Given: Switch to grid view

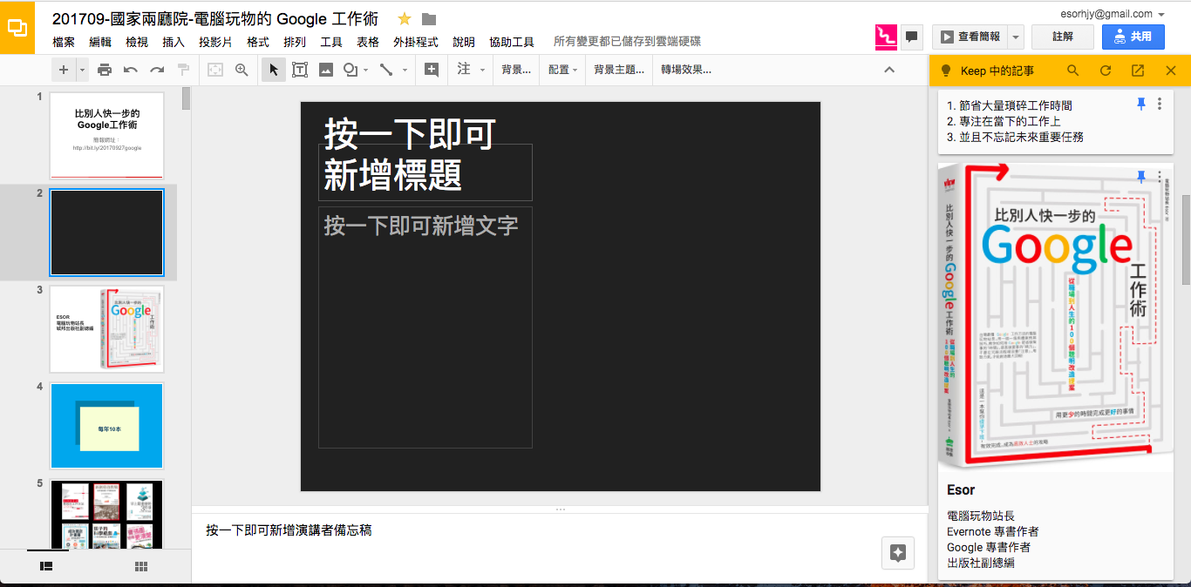Looking at the screenshot, I should [x=141, y=566].
